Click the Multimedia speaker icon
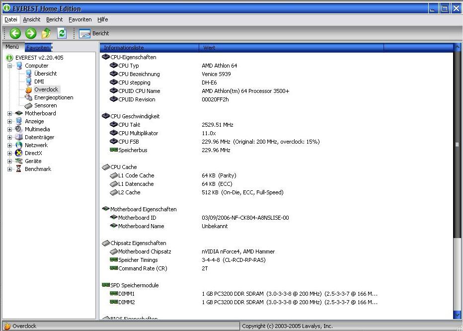The height and width of the screenshot is (331, 463). pos(19,129)
